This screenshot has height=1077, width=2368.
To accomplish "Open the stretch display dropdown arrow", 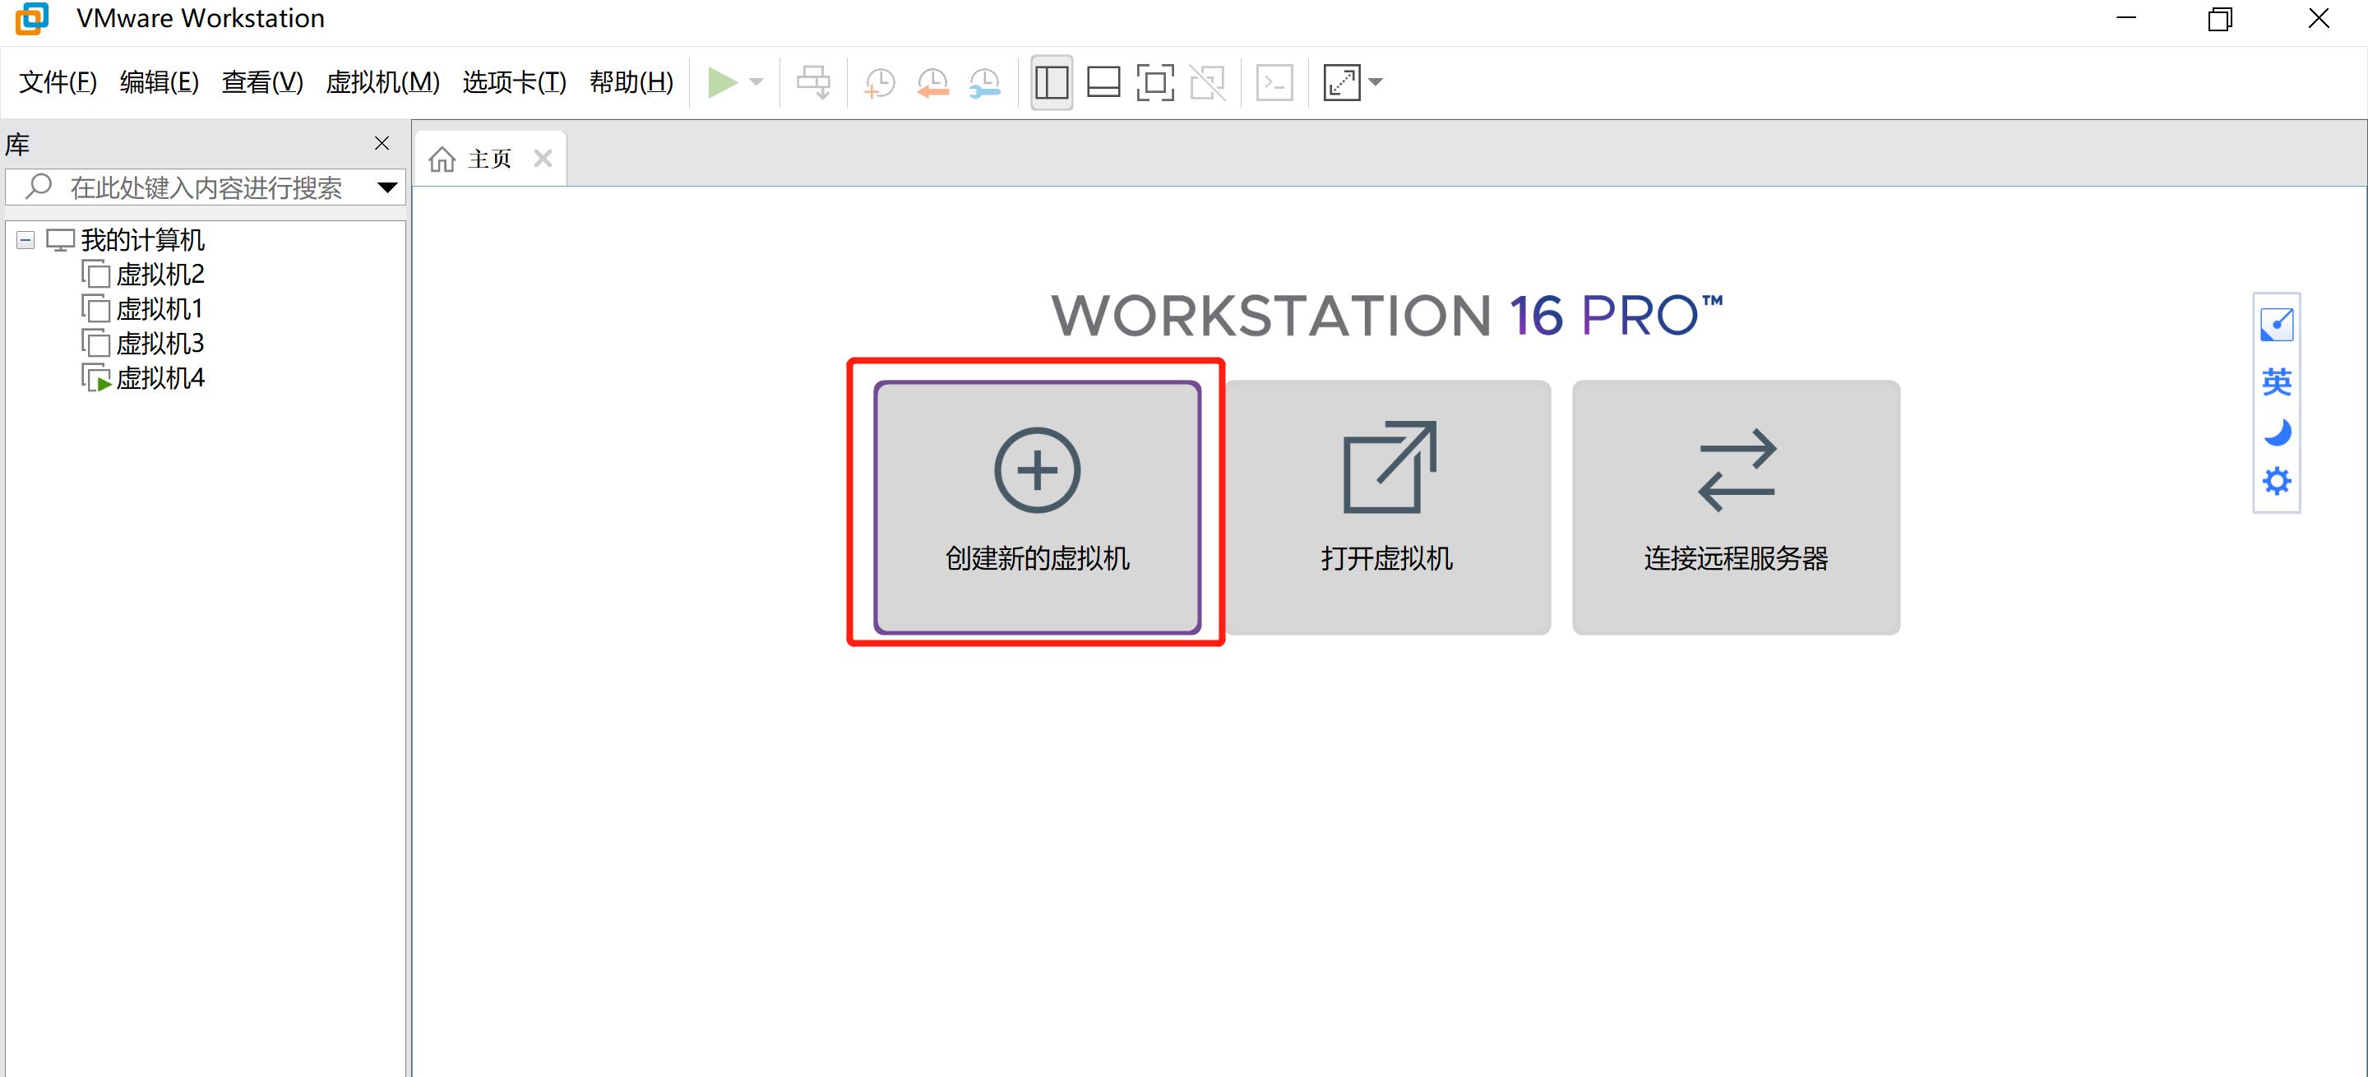I will [x=1376, y=83].
